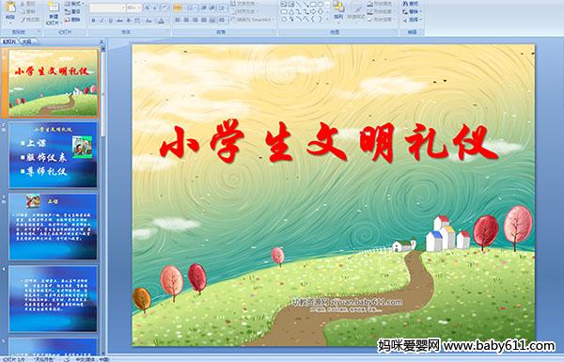
Task: Switch to the Slides pane tab
Action: 9,41
